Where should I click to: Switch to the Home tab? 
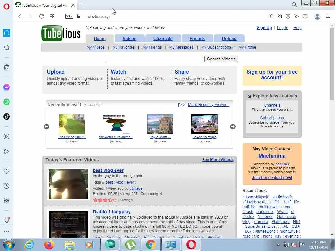tap(99, 39)
